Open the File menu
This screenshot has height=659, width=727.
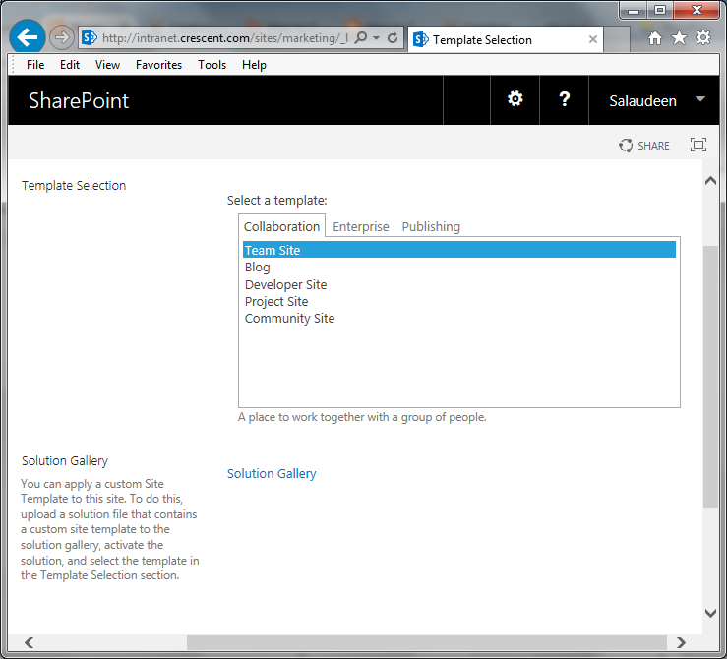click(x=35, y=65)
